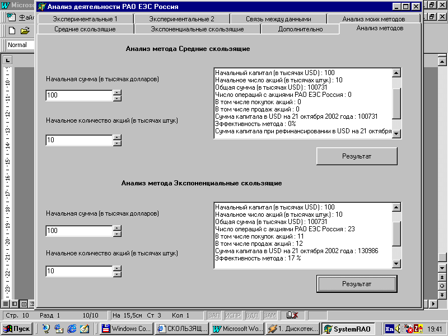Click the Z tray icon near clock

click(418, 329)
